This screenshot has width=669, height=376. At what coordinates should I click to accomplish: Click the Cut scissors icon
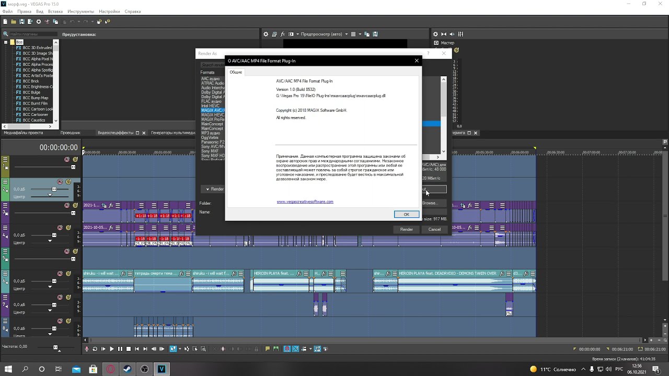47,21
